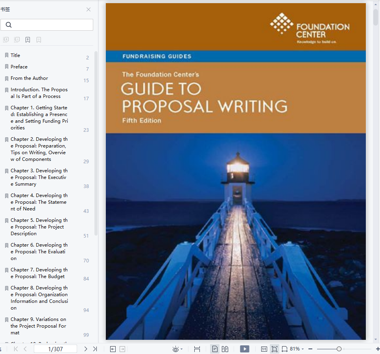Go to the first page
380x354 pixels.
pyautogui.click(x=16, y=349)
